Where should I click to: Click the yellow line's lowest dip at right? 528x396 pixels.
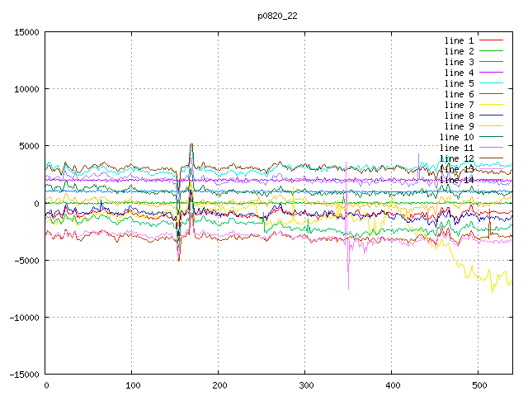[x=492, y=291]
